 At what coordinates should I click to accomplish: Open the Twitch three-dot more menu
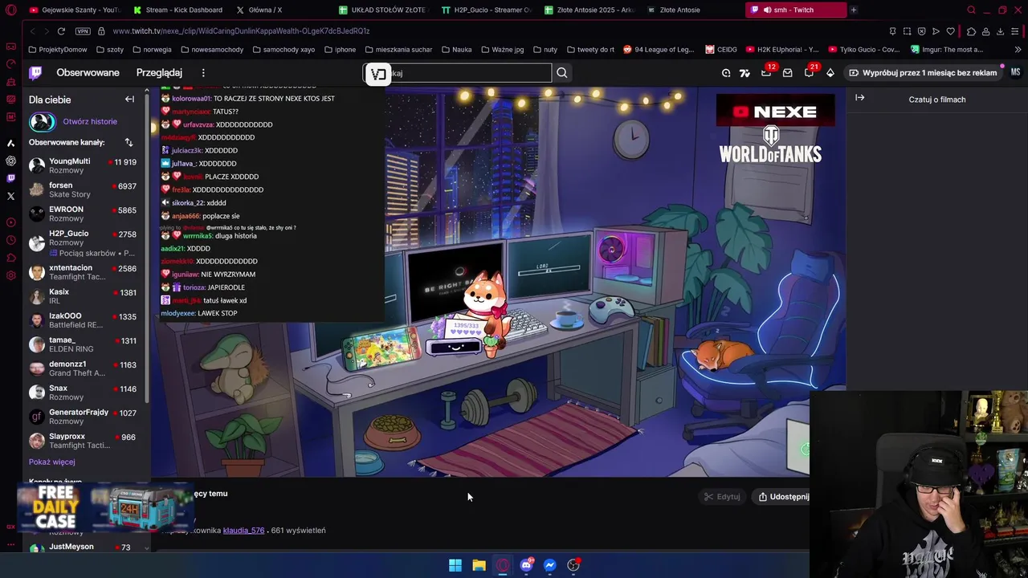[203, 73]
